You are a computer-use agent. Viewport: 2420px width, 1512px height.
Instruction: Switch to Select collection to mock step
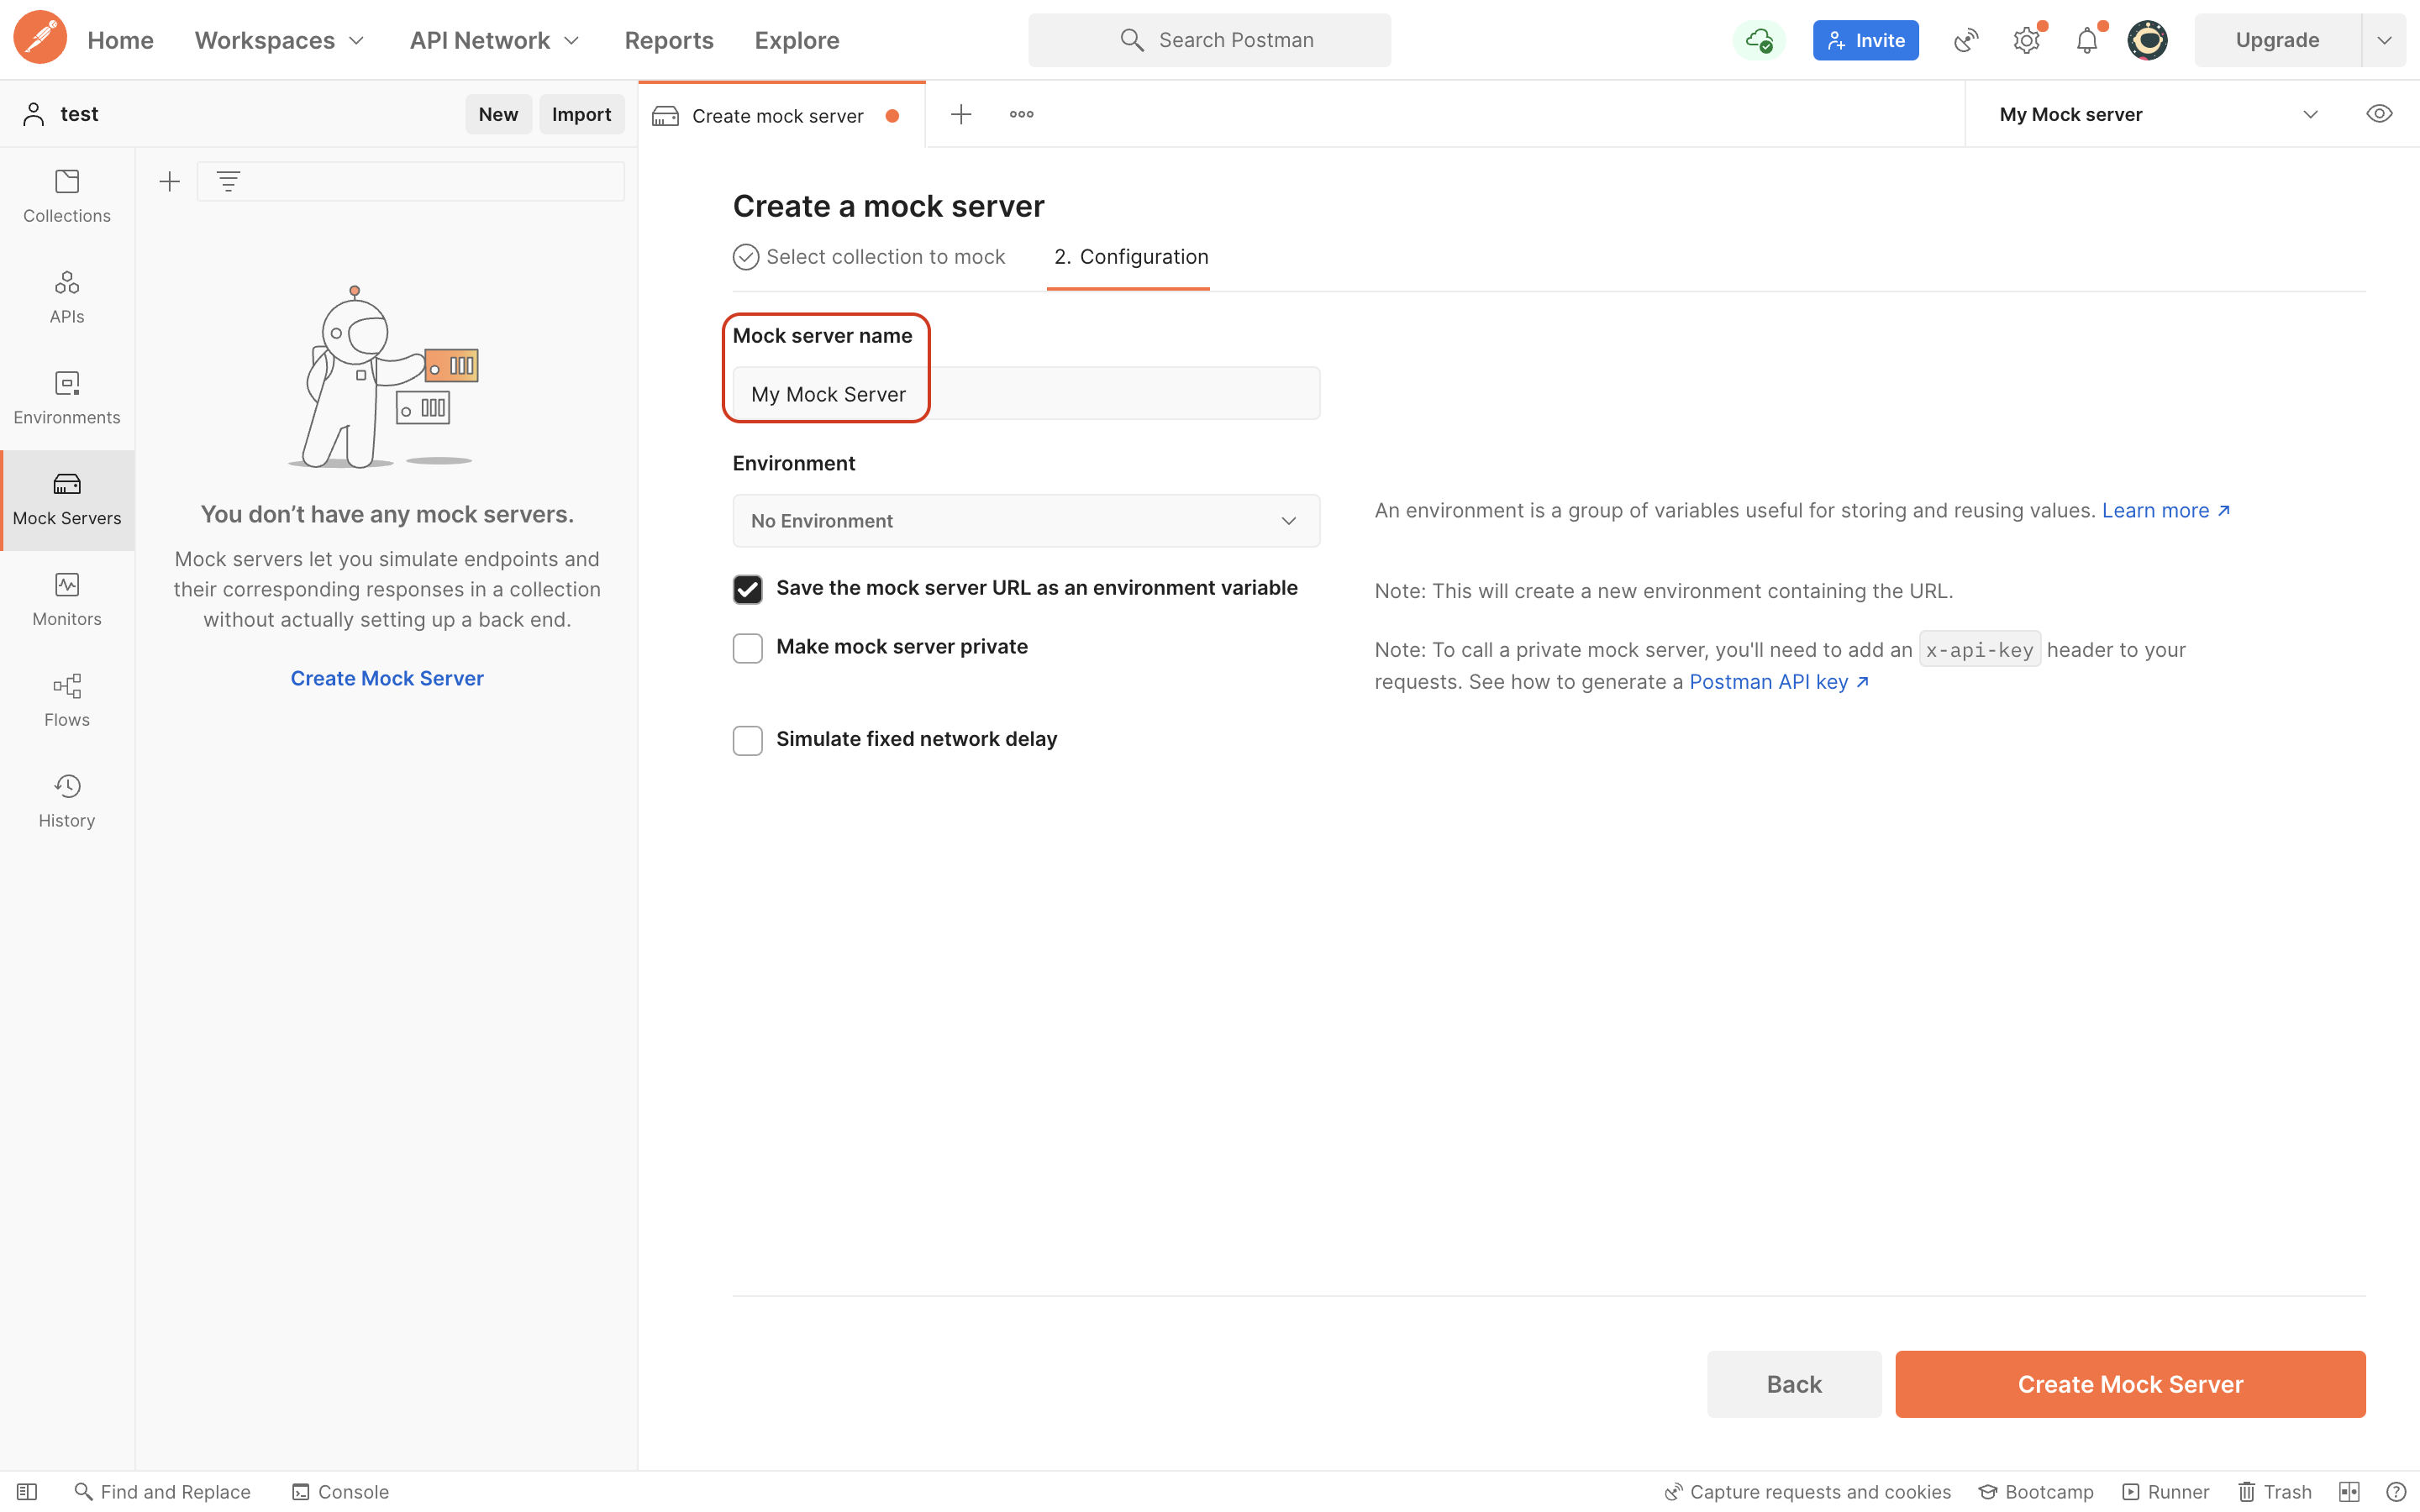click(870, 257)
